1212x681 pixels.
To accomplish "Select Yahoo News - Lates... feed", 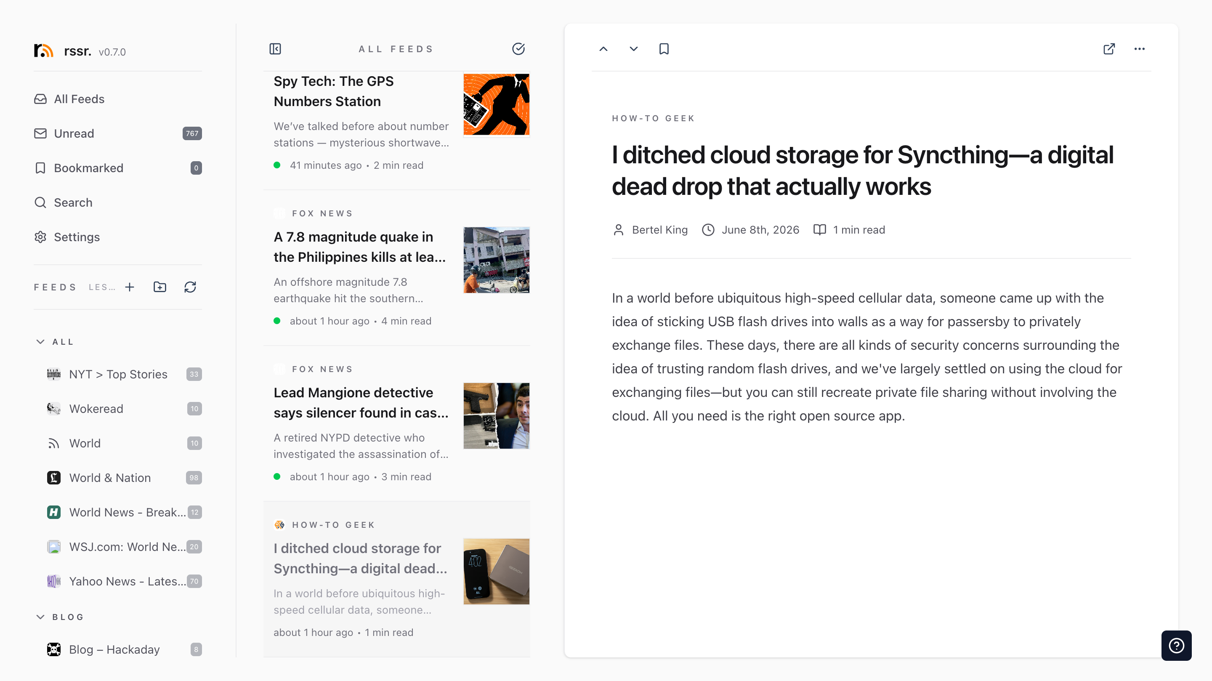I will coord(124,581).
